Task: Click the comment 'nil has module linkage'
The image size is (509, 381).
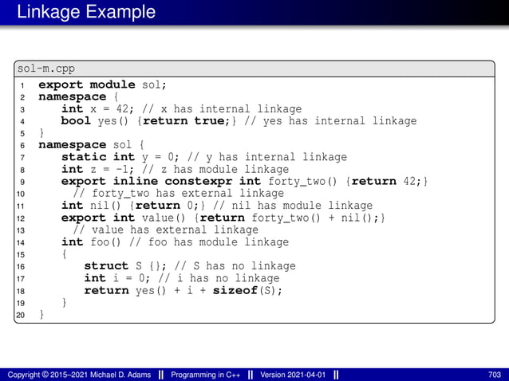Action: tap(293, 206)
